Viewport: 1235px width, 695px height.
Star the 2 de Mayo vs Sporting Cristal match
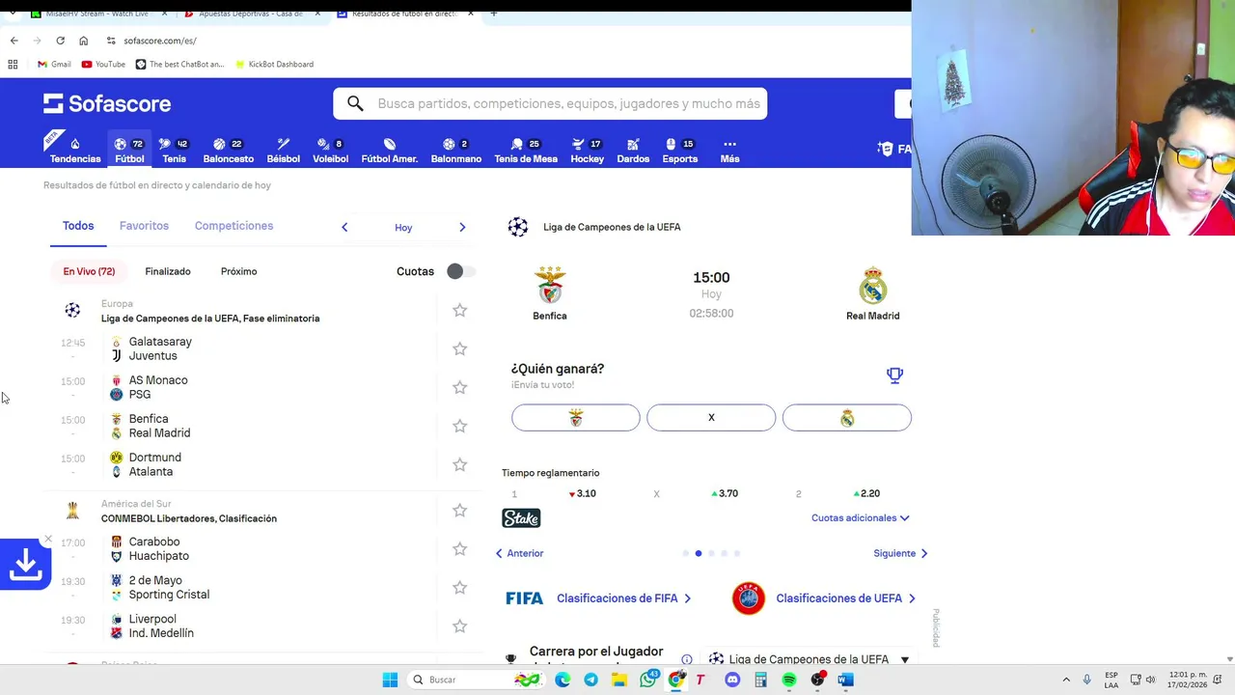[459, 587]
